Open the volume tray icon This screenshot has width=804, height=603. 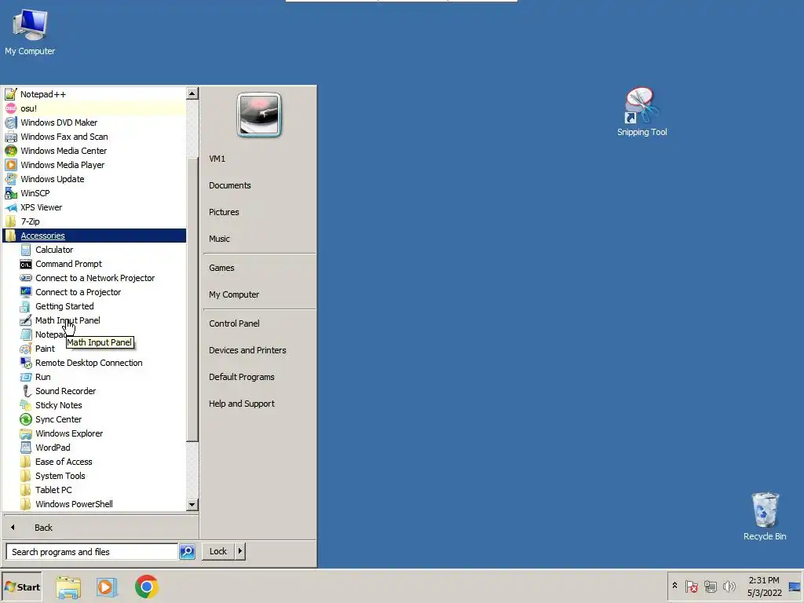(729, 587)
